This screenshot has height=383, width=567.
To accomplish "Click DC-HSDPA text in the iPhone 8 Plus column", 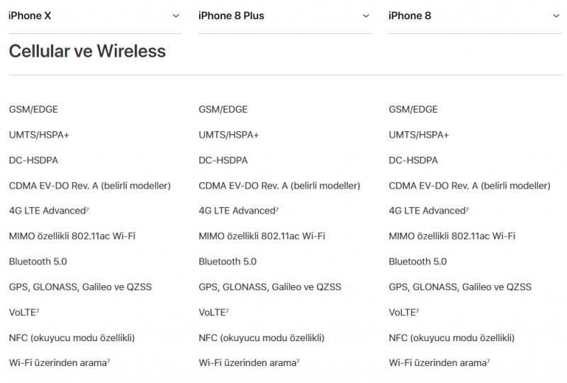I will [223, 160].
